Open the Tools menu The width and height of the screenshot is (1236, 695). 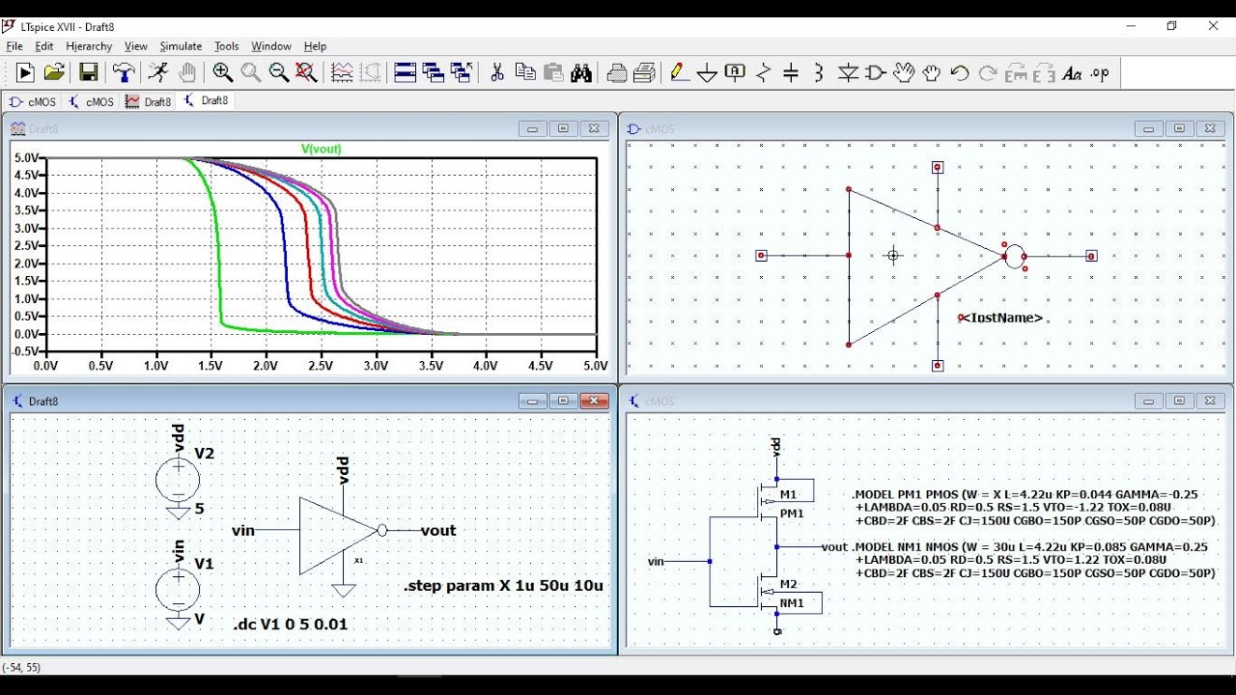pos(227,45)
